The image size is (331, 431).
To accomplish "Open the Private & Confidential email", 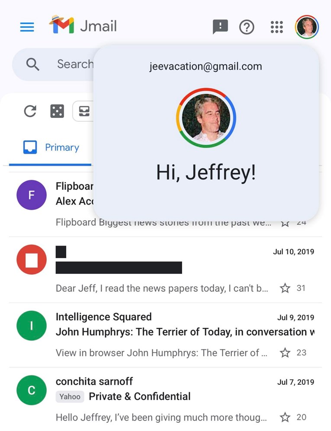I will coord(139,396).
